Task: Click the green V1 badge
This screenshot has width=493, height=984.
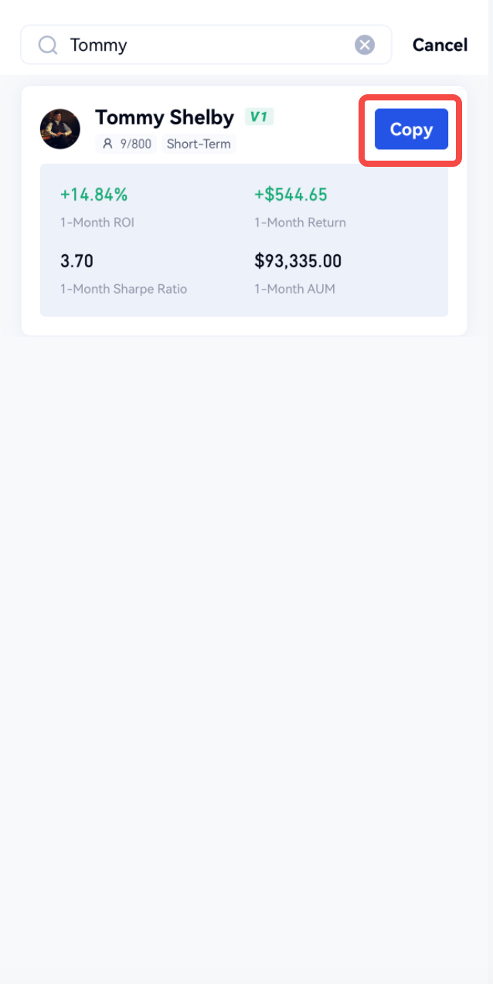Action: [260, 117]
